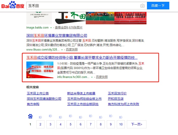Open 百度快照 for likuso.com result

pos(72,49)
